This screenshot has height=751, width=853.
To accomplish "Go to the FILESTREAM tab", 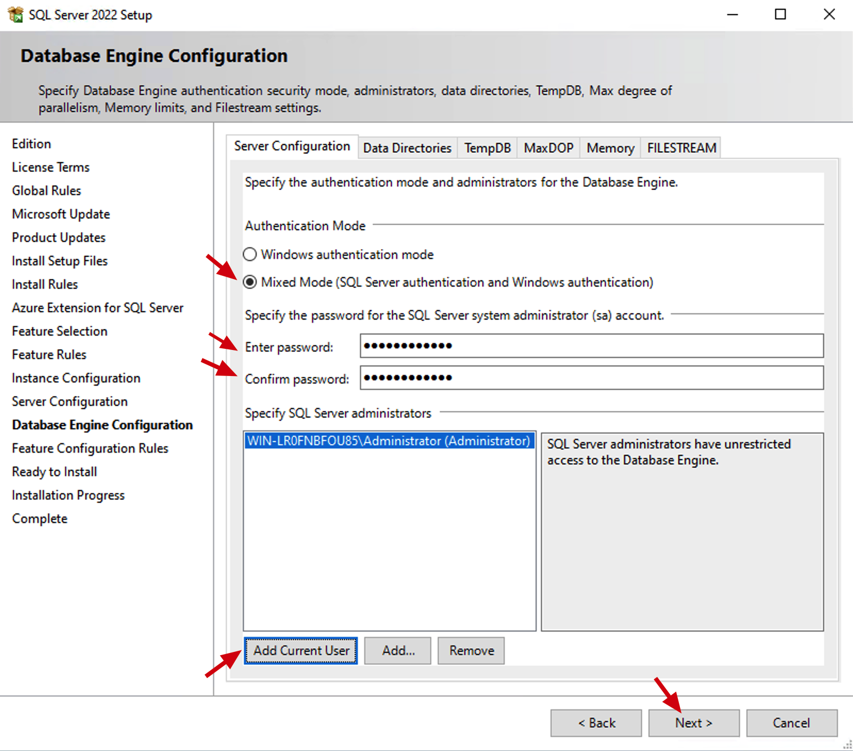I will click(x=682, y=148).
